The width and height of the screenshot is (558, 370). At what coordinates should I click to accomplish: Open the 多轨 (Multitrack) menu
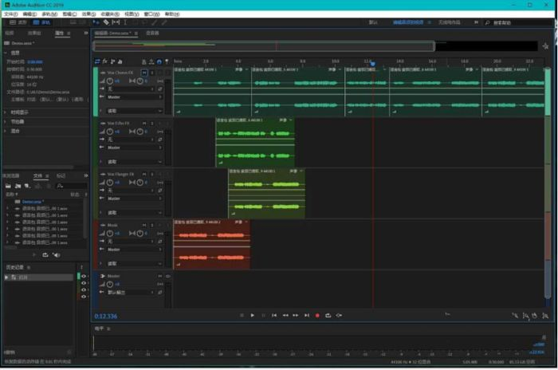click(x=49, y=14)
